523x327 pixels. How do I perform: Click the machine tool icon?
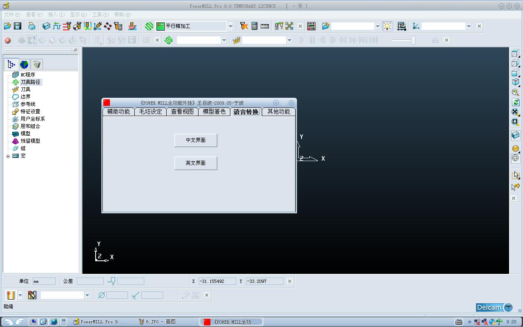pos(402,26)
